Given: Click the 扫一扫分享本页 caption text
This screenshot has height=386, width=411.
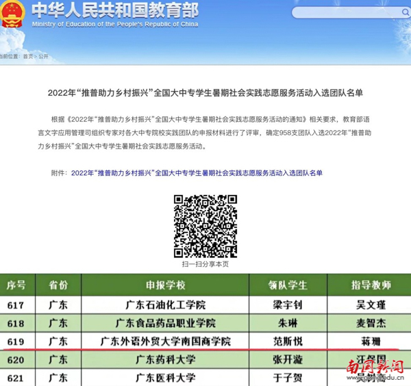Looking at the screenshot, I should [x=206, y=264].
